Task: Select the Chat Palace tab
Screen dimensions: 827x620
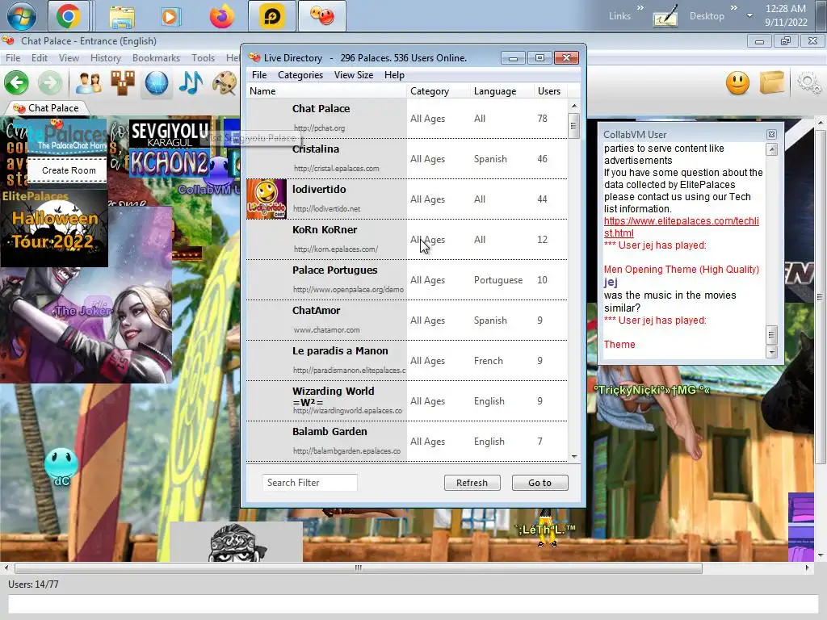Action: point(47,108)
